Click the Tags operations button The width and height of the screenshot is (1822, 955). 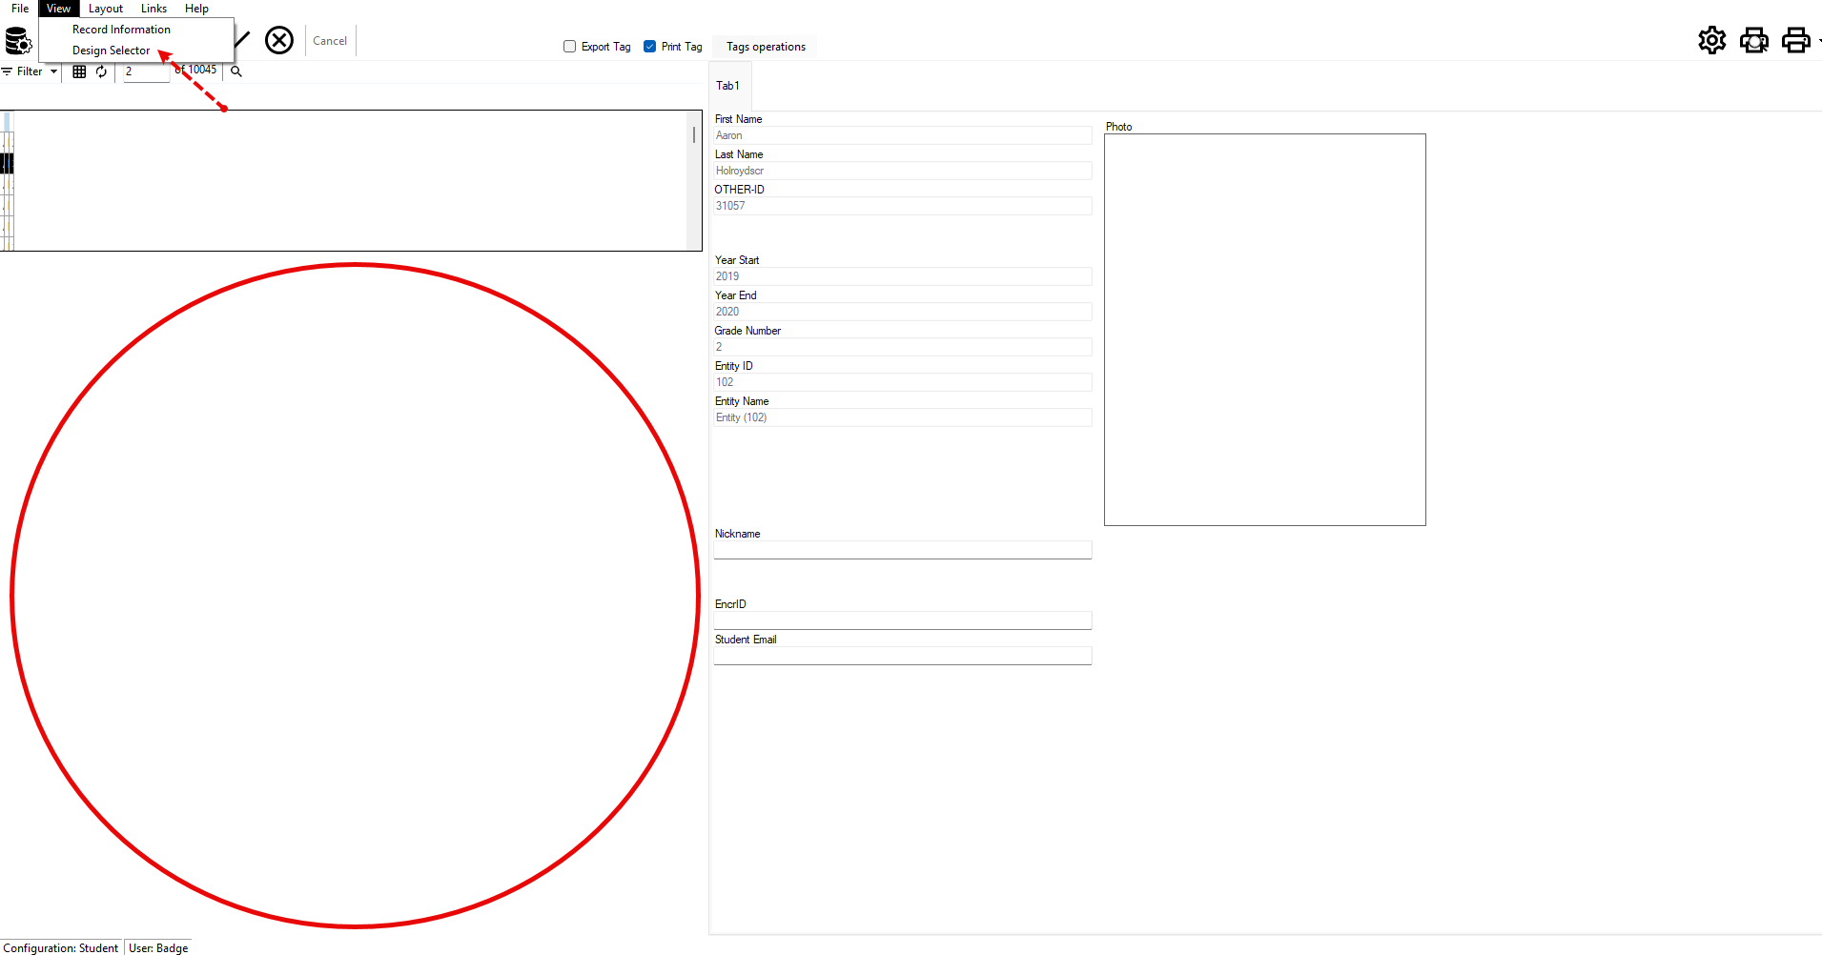(764, 46)
